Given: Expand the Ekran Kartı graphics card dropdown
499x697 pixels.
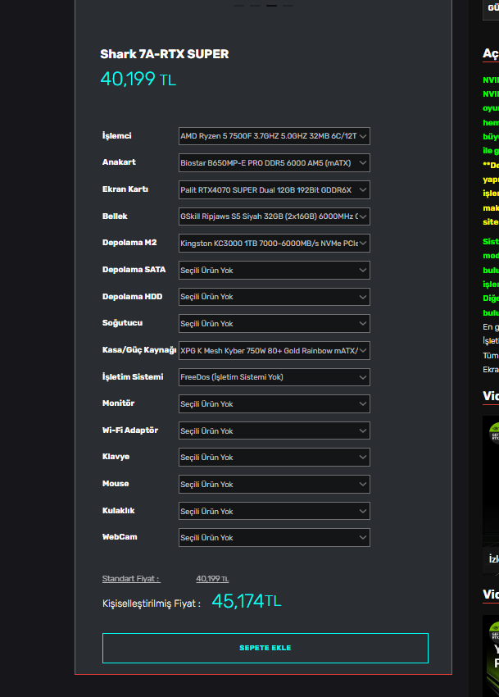Looking at the screenshot, I should click(x=274, y=189).
